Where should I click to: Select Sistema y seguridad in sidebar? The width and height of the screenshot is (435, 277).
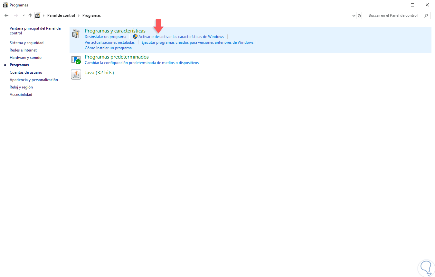coord(26,43)
